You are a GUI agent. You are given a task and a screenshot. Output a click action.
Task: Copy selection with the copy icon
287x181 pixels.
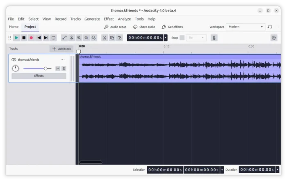pos(112,38)
